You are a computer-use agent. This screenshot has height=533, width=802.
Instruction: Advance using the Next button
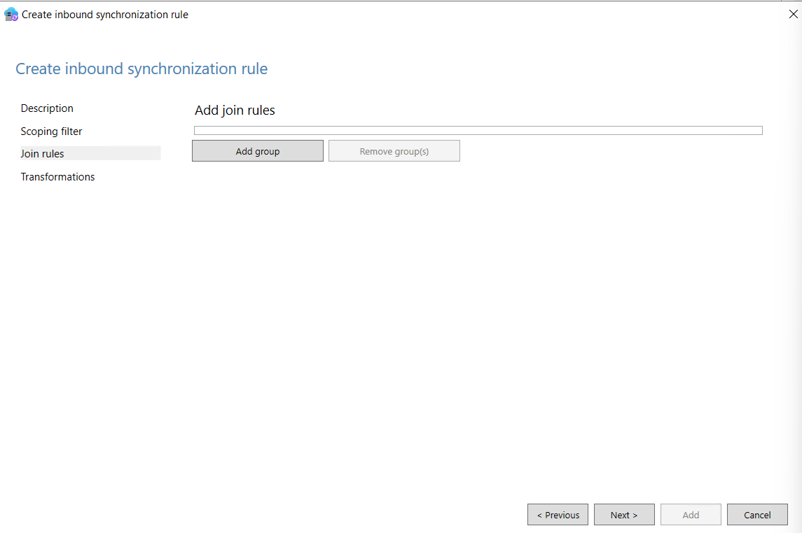624,514
